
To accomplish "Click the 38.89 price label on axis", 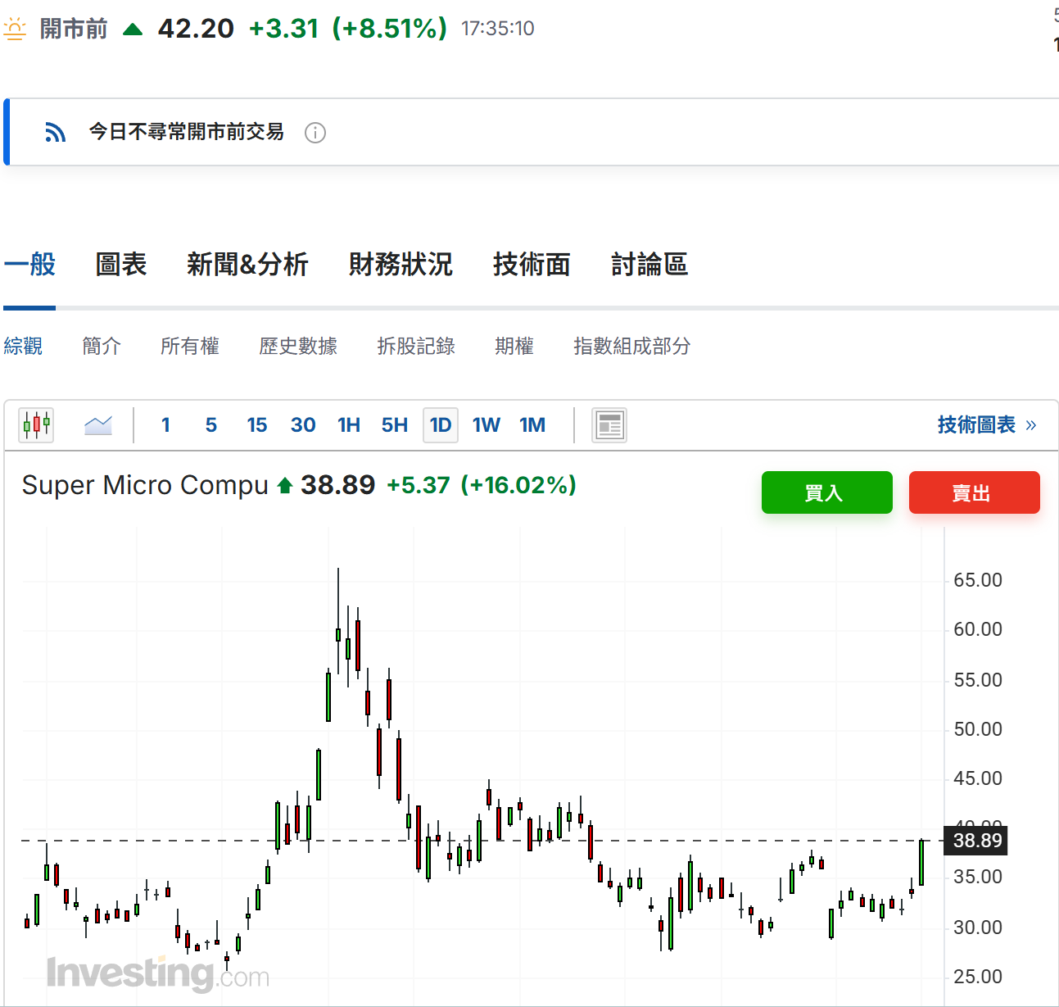I will click(x=976, y=841).
